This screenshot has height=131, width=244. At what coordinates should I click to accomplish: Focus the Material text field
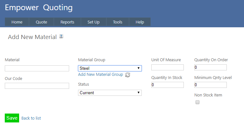click(37, 69)
